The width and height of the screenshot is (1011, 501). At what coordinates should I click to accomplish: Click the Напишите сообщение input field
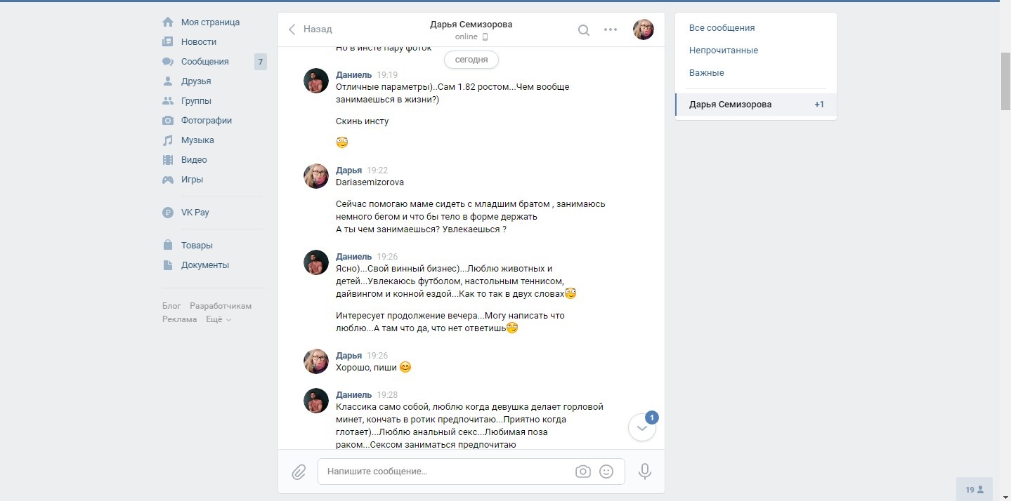[x=447, y=472]
